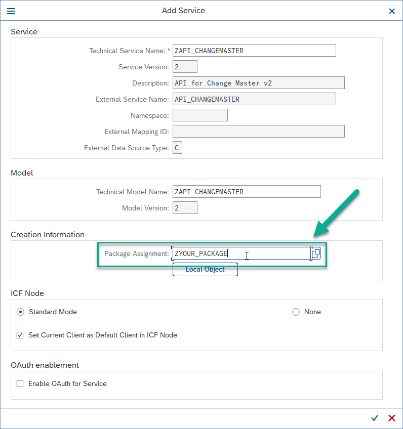Click the External Data Source Type field

click(177, 148)
